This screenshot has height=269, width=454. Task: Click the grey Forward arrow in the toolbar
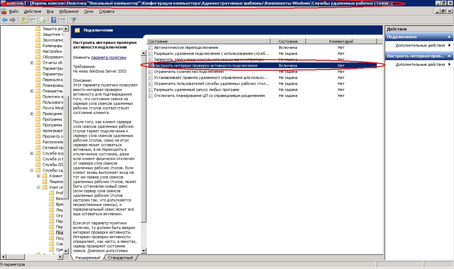click(x=13, y=20)
